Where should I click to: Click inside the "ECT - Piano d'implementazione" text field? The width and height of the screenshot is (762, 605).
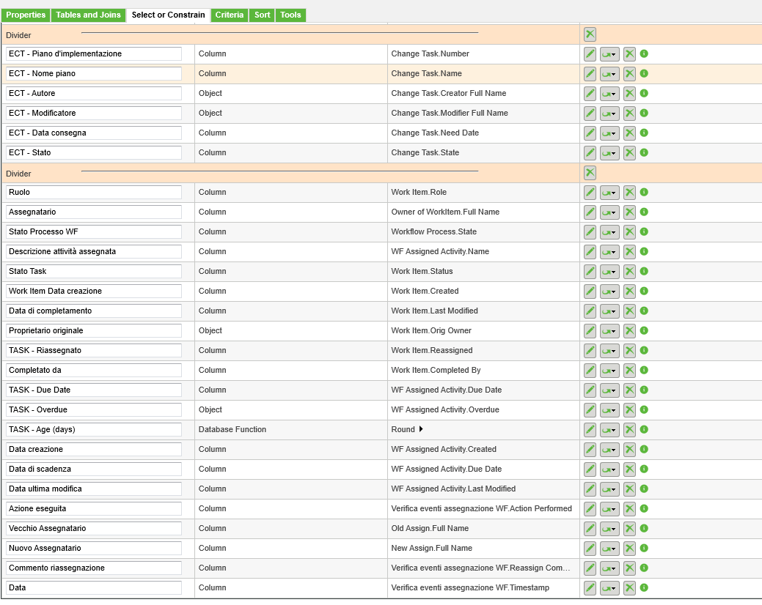(x=93, y=53)
